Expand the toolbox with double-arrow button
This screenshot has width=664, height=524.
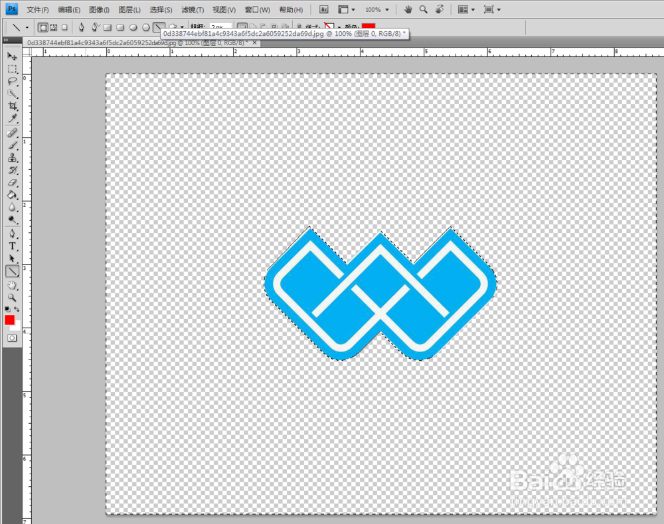pyautogui.click(x=6, y=40)
